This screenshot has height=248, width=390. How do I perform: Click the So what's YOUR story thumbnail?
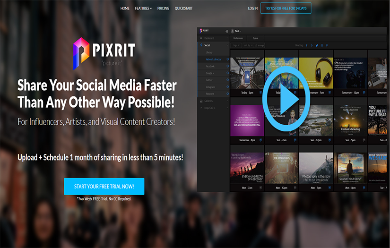click(350, 168)
